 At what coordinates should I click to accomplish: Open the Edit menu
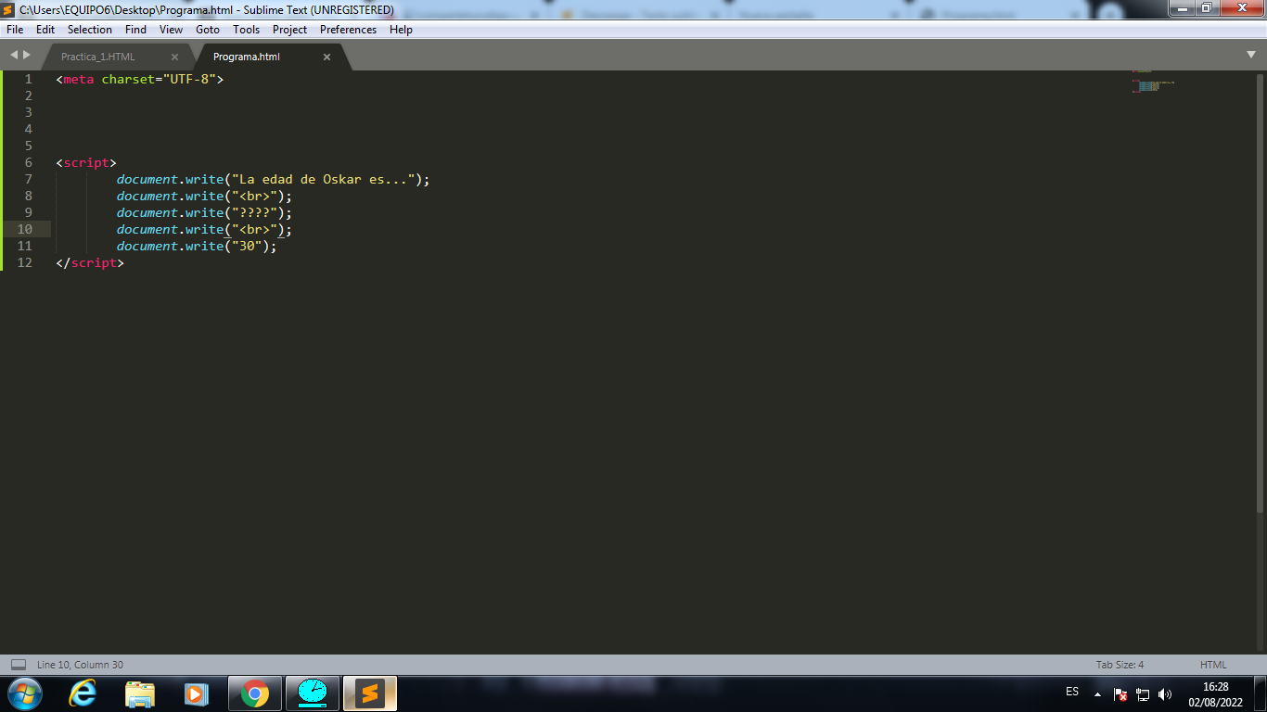click(45, 30)
